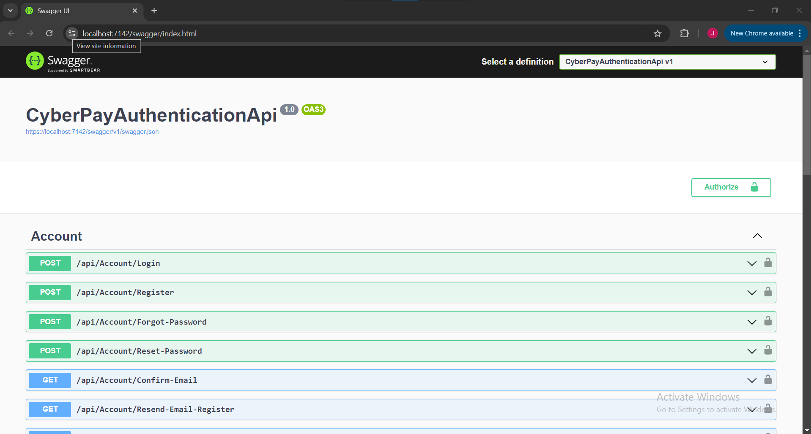811x434 pixels.
Task: Bookmark this page with the star icon
Action: [x=657, y=33]
